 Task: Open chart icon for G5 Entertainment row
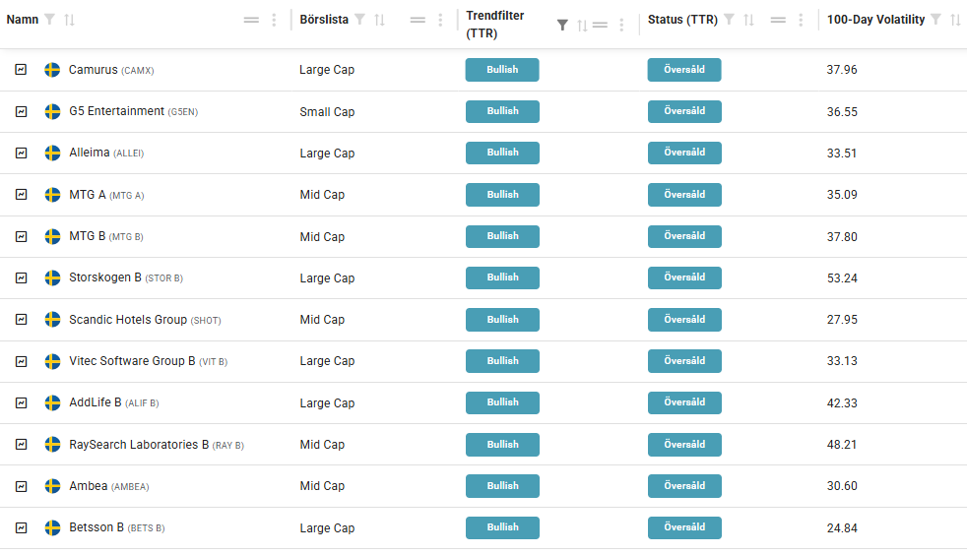point(21,111)
